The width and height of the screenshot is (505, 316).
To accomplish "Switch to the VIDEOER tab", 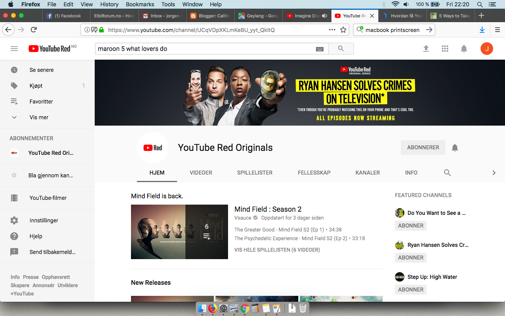I will click(201, 173).
